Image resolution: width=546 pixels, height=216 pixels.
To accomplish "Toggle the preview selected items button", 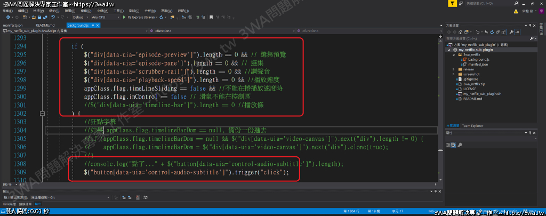I will pyautogui.click(x=518, y=32).
